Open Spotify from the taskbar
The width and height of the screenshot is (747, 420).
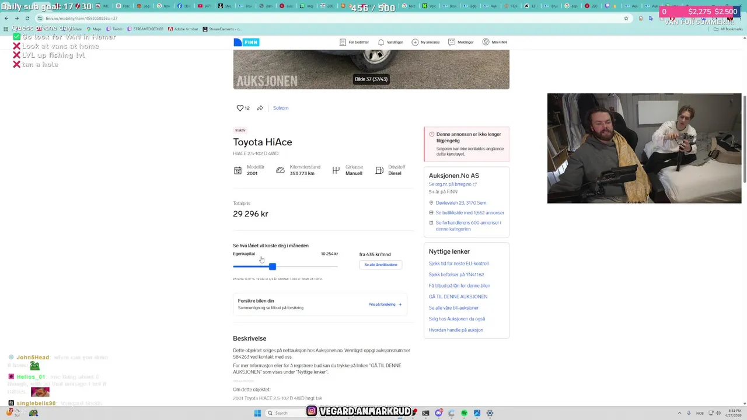tap(464, 413)
